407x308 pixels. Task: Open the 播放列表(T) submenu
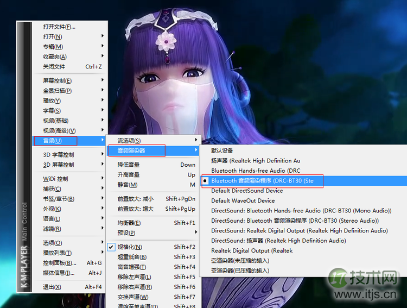[x=69, y=253]
